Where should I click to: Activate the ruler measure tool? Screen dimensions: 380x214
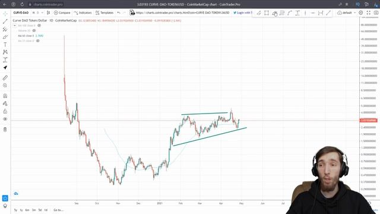pyautogui.click(x=5, y=78)
